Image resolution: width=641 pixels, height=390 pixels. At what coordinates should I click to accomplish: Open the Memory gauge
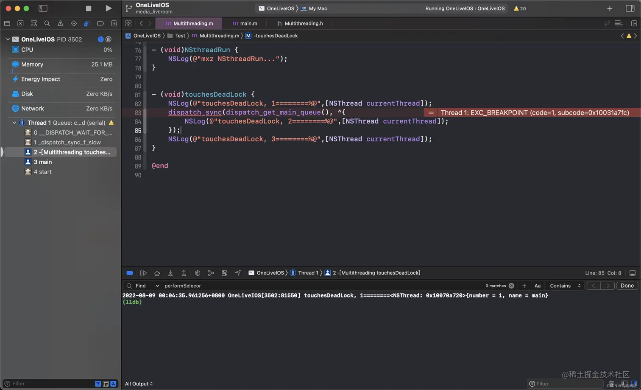(62, 65)
